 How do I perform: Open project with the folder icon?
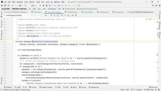pyautogui.click(x=2, y=6)
